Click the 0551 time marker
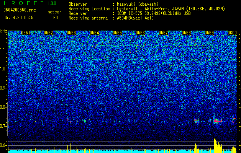This screenshot has height=153, width=241. (x=26, y=33)
